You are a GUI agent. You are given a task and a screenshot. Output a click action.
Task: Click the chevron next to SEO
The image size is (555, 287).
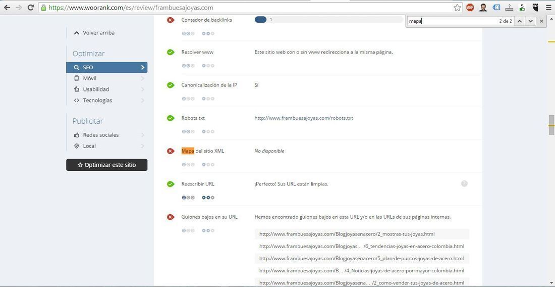(143, 67)
